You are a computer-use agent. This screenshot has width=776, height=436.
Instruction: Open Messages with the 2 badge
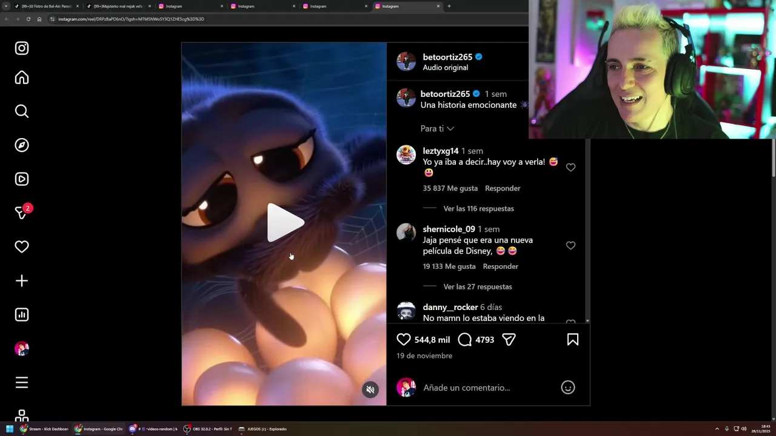click(23, 212)
